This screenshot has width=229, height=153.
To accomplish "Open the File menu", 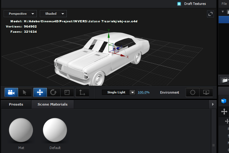I will 224,4.
